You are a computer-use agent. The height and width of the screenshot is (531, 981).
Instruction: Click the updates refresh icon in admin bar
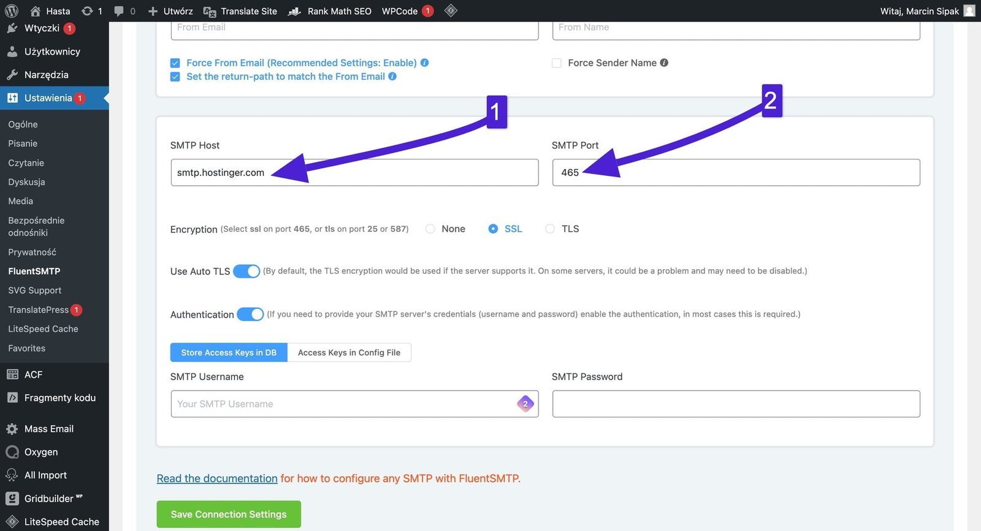87,10
